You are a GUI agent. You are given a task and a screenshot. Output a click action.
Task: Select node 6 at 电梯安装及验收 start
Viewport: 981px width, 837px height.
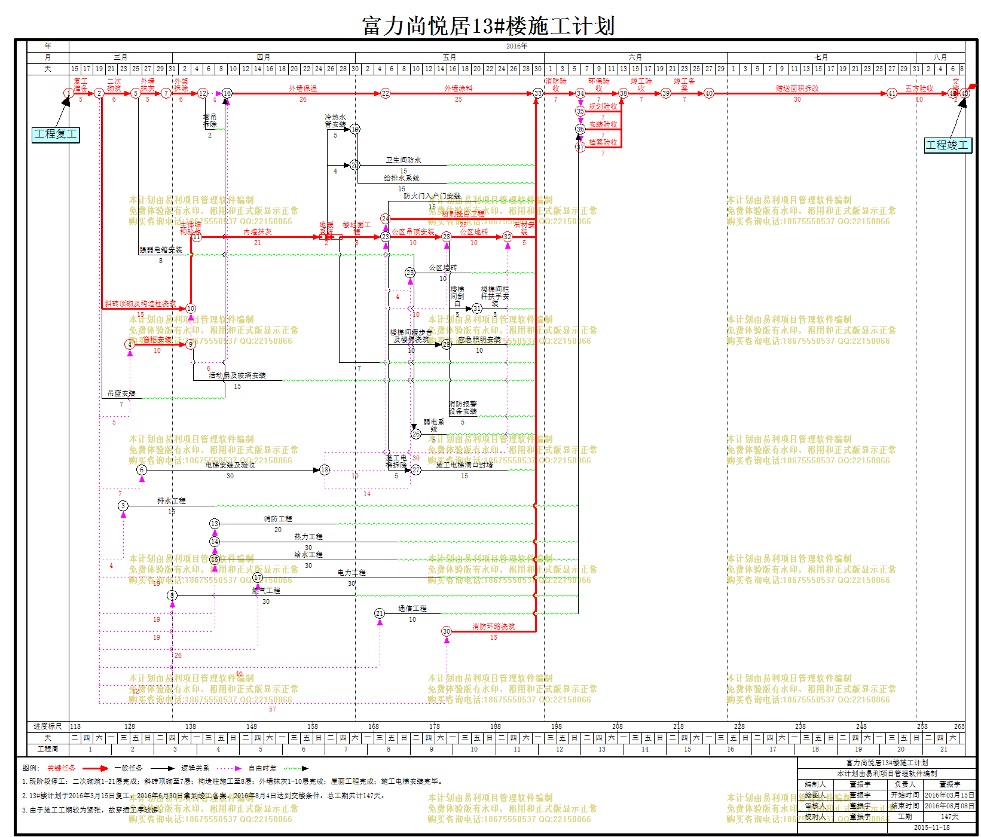[x=142, y=470]
